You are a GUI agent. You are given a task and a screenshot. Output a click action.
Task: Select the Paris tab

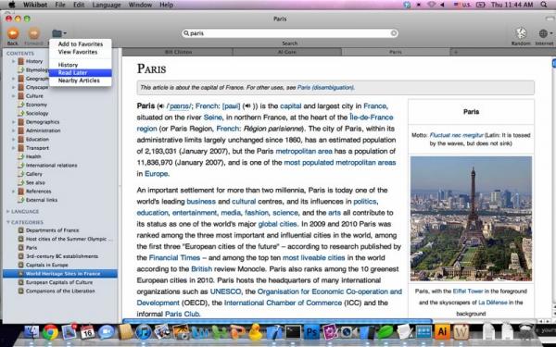click(x=396, y=52)
